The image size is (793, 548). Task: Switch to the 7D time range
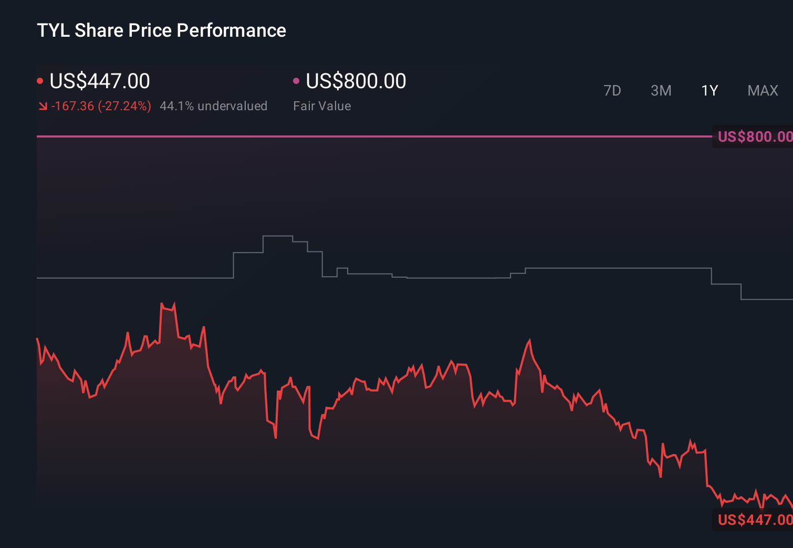(x=613, y=90)
